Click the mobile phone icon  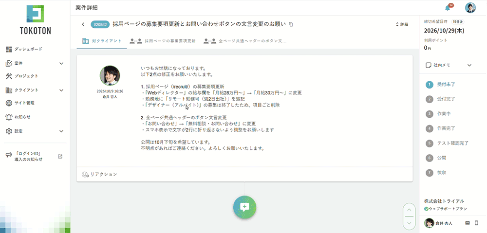tap(477, 223)
